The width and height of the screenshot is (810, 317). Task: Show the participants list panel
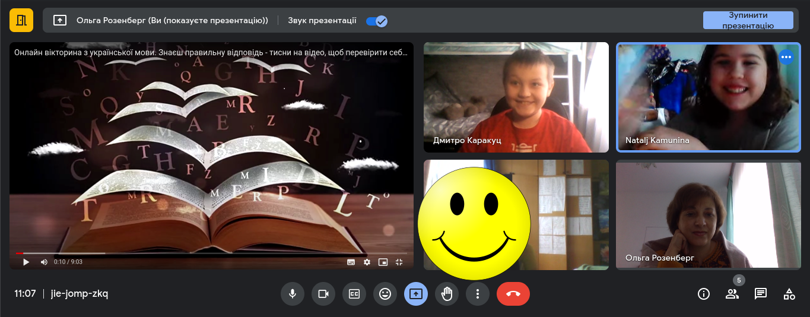click(732, 294)
